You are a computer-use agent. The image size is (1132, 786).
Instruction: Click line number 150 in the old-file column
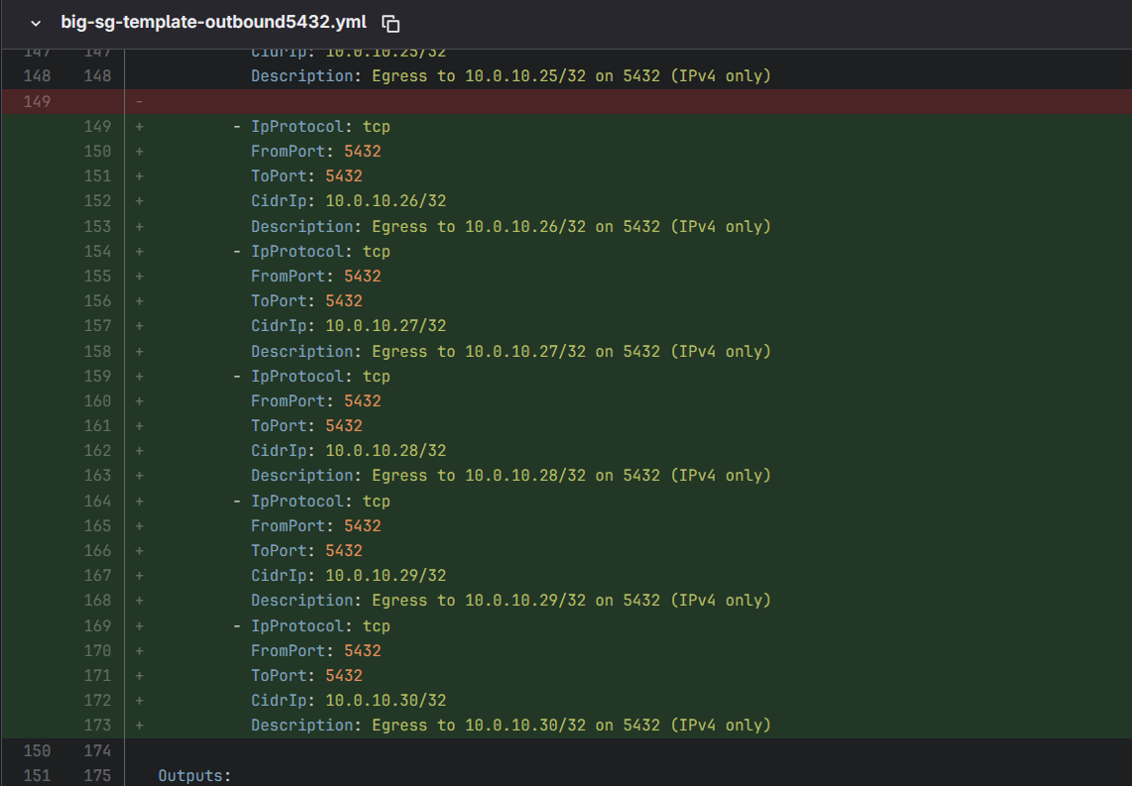pos(37,750)
